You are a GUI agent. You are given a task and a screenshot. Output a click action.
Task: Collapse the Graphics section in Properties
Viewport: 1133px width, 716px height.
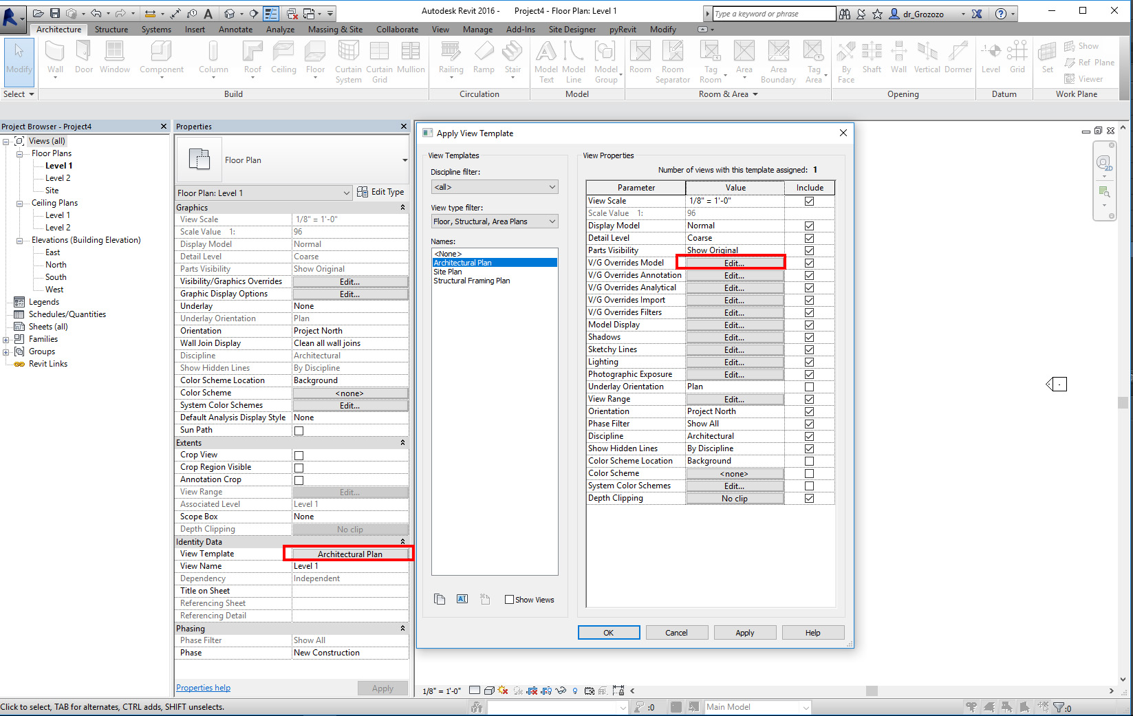(403, 207)
